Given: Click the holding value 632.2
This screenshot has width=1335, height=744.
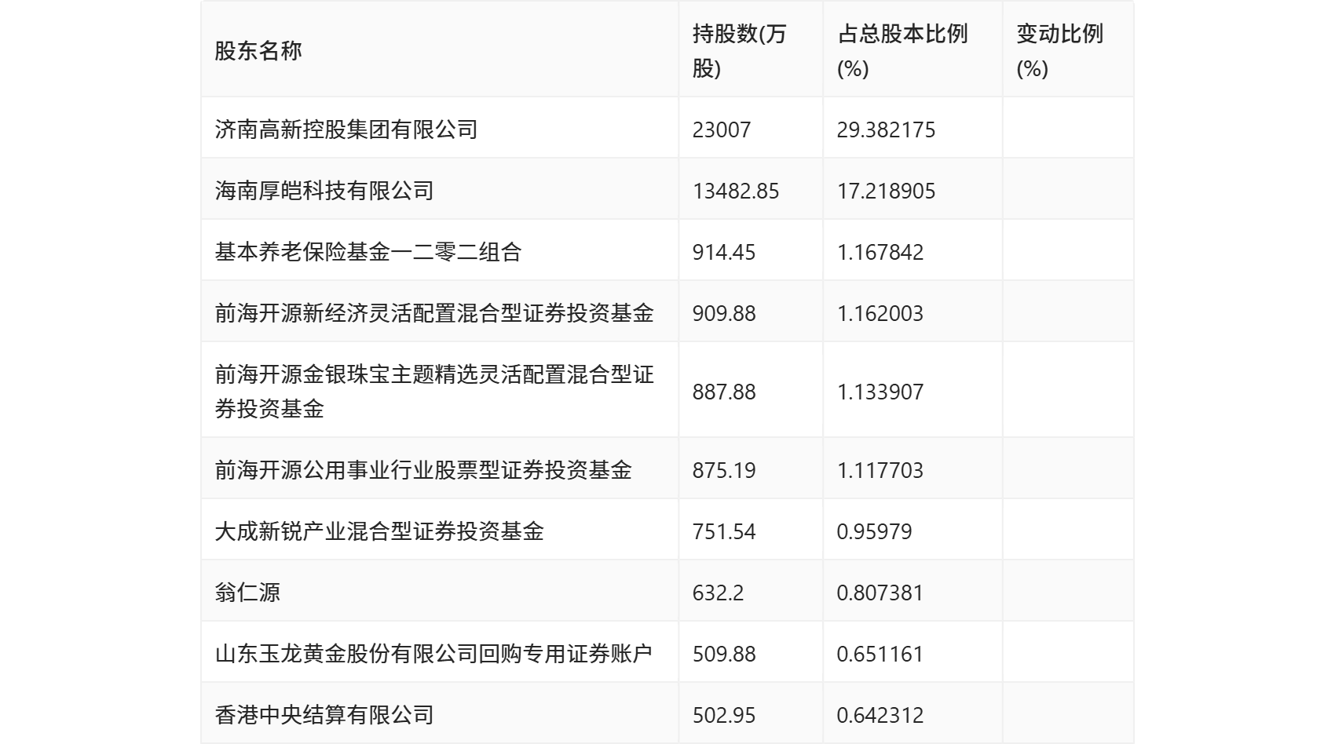Looking at the screenshot, I should (718, 593).
